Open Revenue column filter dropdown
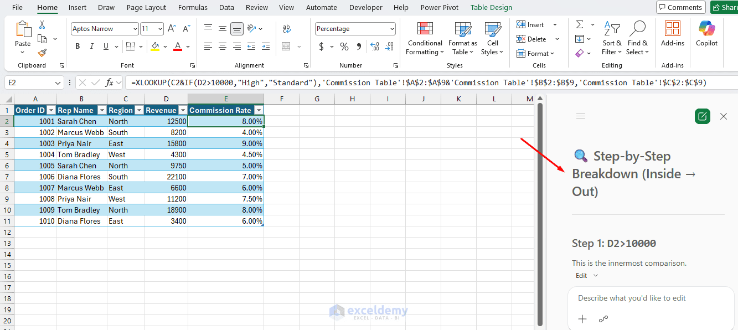 pos(183,110)
